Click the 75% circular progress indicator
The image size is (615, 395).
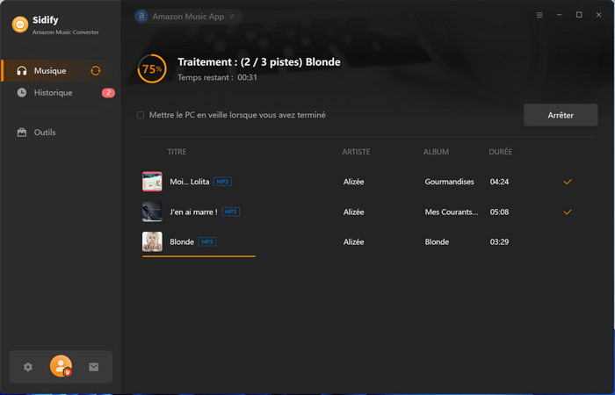tap(152, 68)
